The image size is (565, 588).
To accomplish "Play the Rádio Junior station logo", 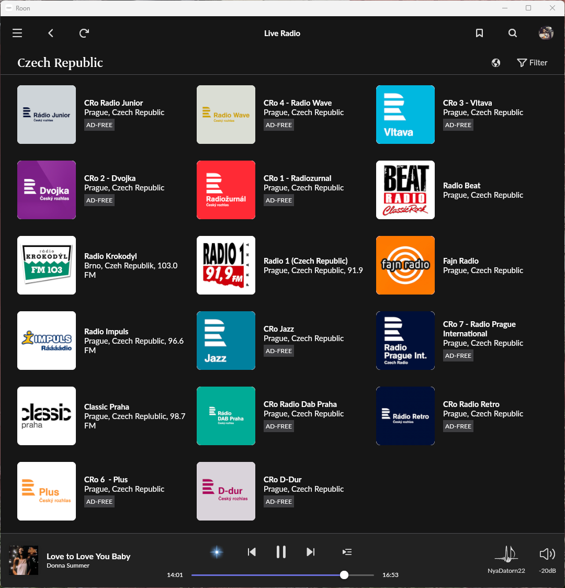I will pyautogui.click(x=47, y=115).
